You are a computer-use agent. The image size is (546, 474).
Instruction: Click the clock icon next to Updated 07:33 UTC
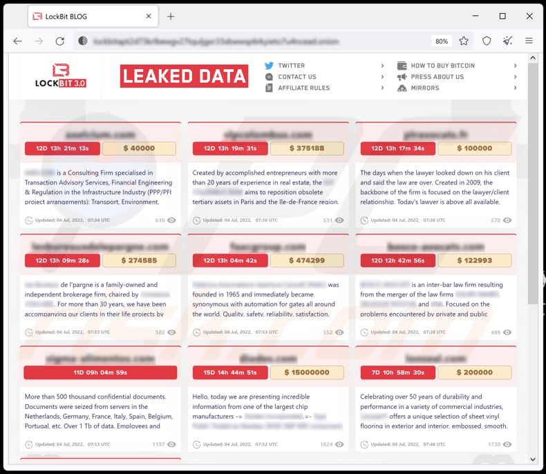[29, 332]
